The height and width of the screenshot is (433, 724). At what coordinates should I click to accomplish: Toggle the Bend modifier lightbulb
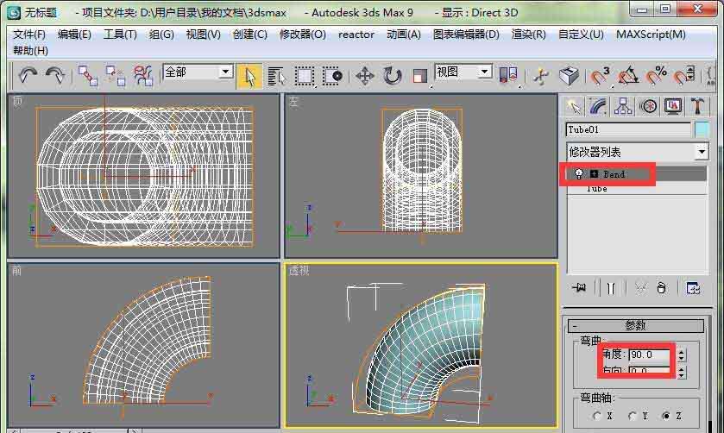579,174
